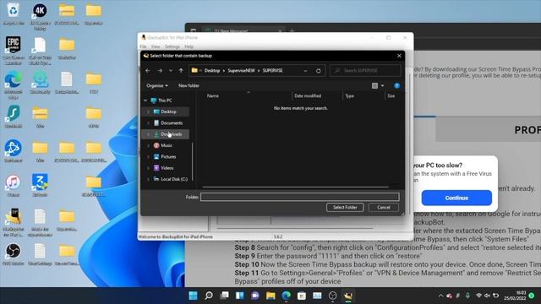Click the Search SUPERVISE field
541x304 pixels.
coord(365,71)
